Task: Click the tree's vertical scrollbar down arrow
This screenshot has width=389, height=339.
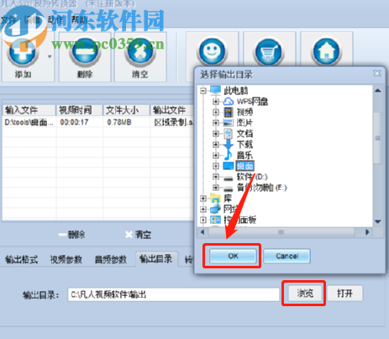Action: tap(378, 222)
